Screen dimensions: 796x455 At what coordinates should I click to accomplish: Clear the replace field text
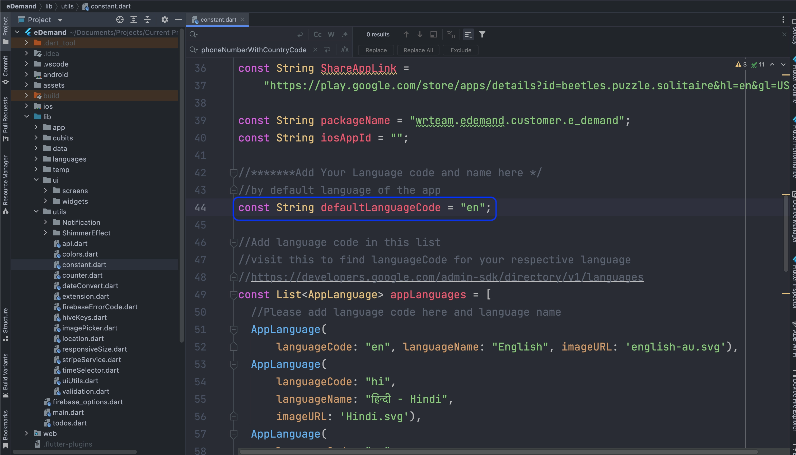(315, 50)
